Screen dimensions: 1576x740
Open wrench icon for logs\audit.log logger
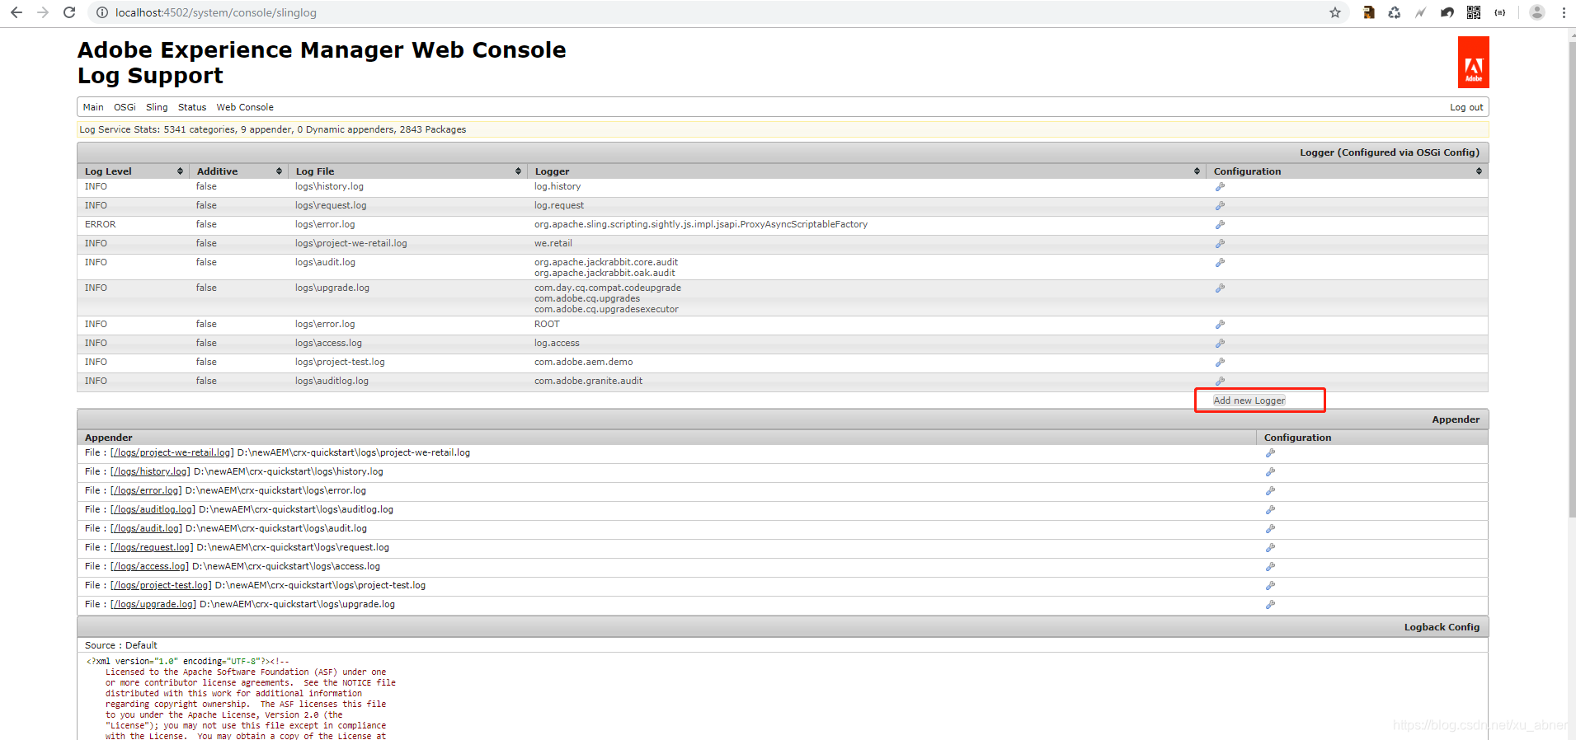(x=1220, y=263)
